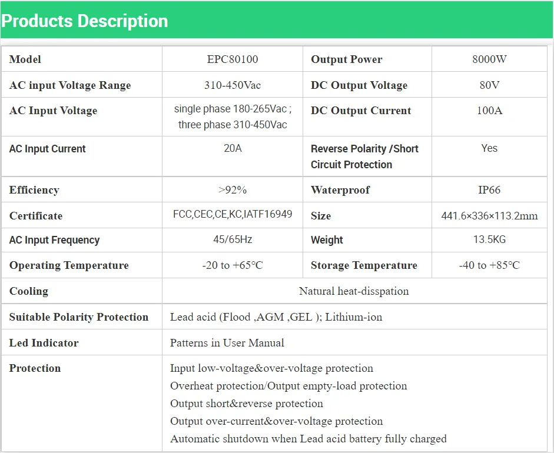Image resolution: width=554 pixels, height=453 pixels.
Task: Select the EPC80100 model value cell
Action: tap(233, 59)
